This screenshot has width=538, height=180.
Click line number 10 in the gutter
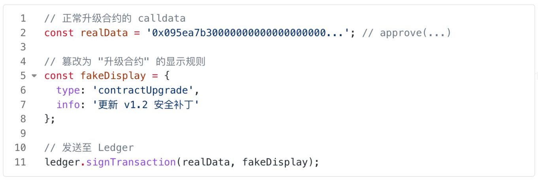tap(20, 148)
